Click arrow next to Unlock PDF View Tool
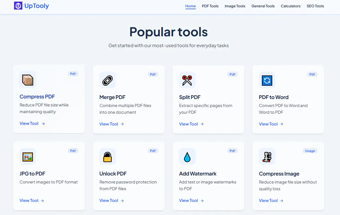 point(122,201)
